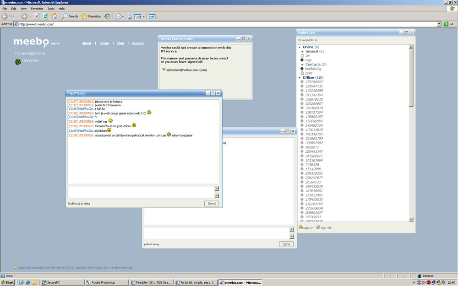Collapse the Offline buddy group
This screenshot has width=458, height=286.
point(300,78)
